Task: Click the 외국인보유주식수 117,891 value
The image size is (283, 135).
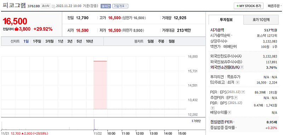Action: coord(271,62)
